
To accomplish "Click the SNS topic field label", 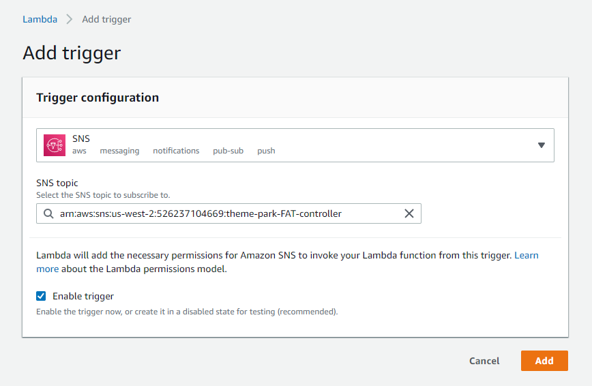I will [x=57, y=183].
